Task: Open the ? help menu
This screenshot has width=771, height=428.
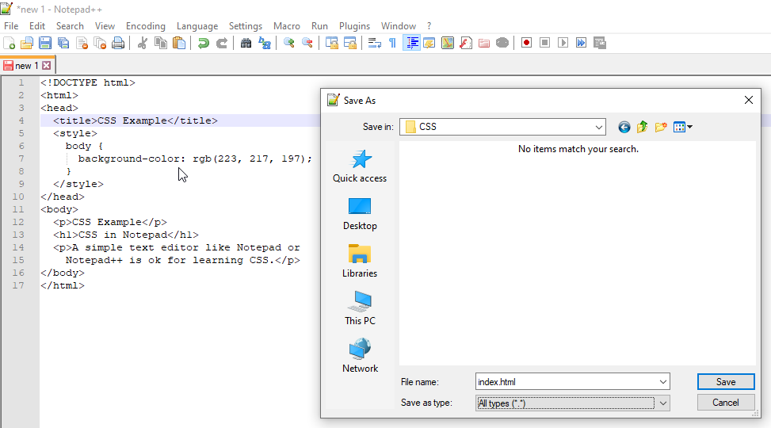Action: 429,26
